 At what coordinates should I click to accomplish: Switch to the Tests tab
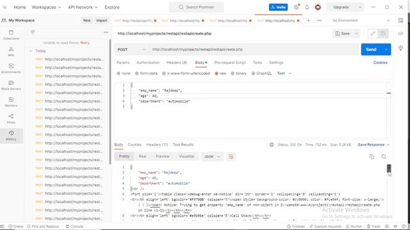[x=258, y=63]
